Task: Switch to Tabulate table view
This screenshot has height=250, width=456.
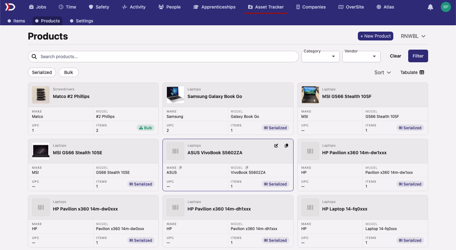Action: 412,72
